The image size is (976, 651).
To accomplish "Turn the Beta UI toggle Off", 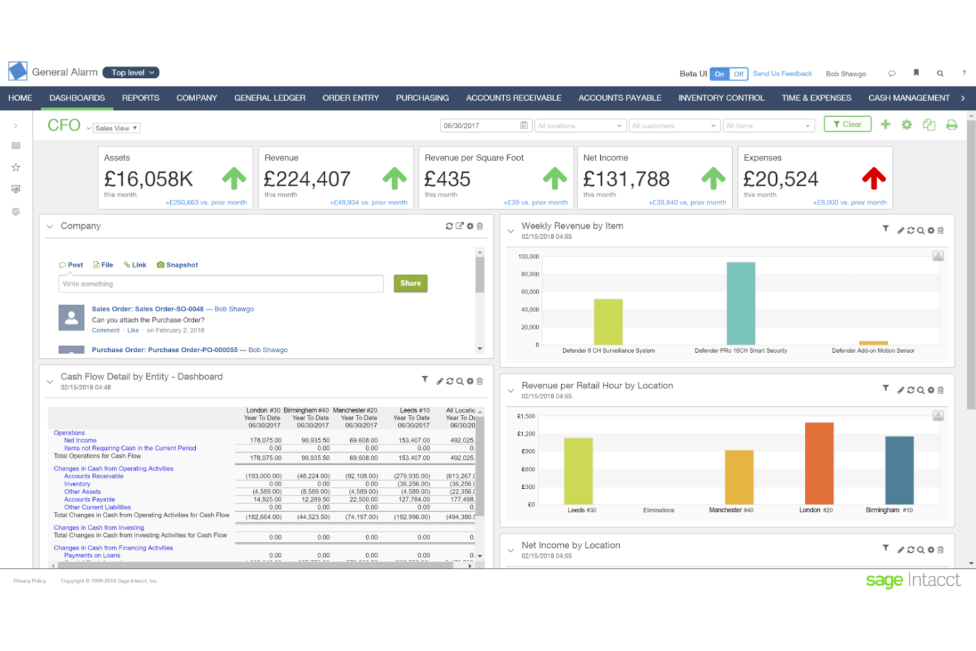I will 738,74.
